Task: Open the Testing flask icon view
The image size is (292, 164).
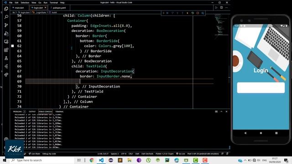Action: pyautogui.click(x=6, y=58)
